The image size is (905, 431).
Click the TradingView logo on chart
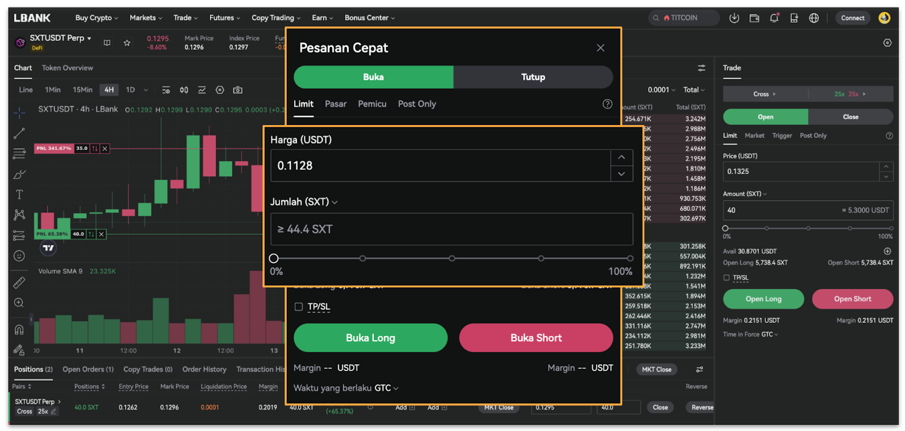49,248
